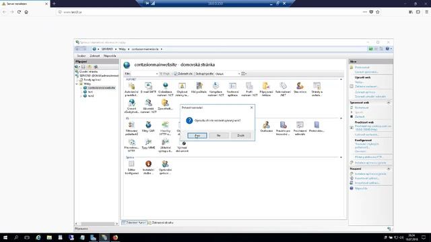Screen dimensions: 431x242
Task: Open the Nápověda menu
Action: coord(110,56)
